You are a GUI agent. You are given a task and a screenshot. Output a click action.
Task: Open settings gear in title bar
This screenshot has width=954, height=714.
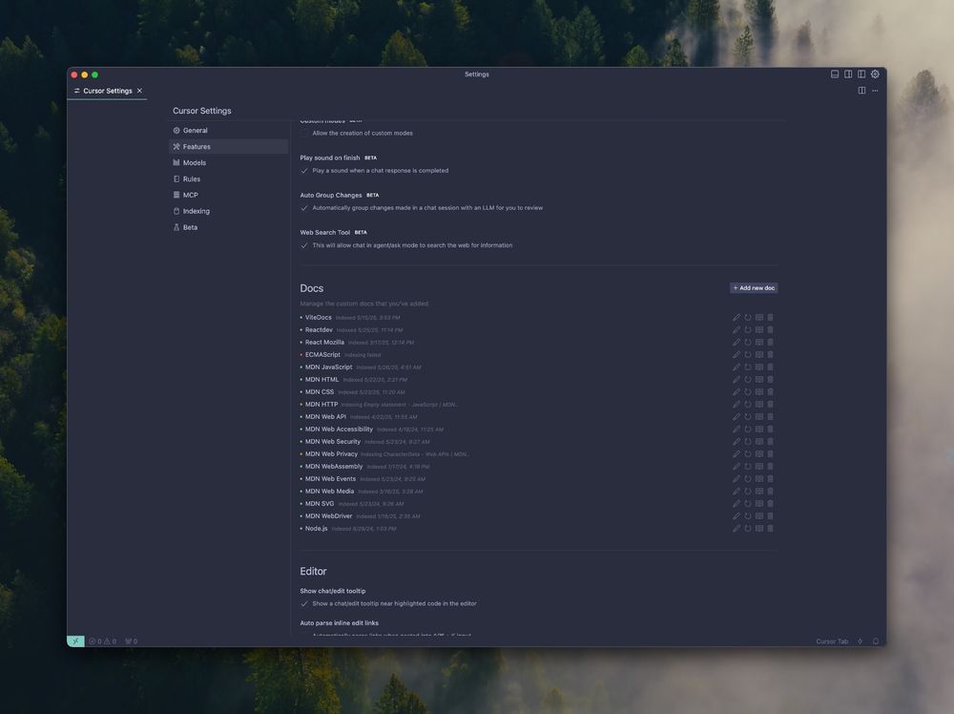pos(875,74)
